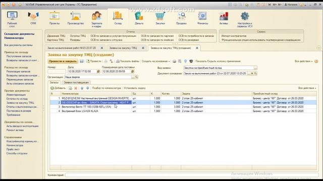The height and width of the screenshot is (181, 323).
Task: Delete the selected row with red X
Action: [76, 88]
